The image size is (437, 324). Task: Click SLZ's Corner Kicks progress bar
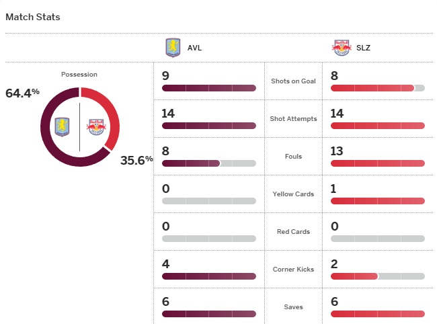377,276
